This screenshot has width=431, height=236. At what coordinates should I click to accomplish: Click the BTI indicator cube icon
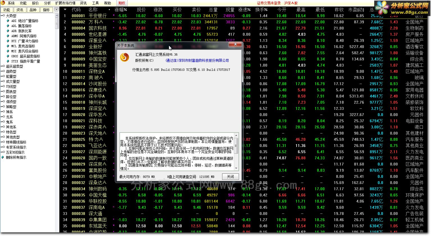8,41
